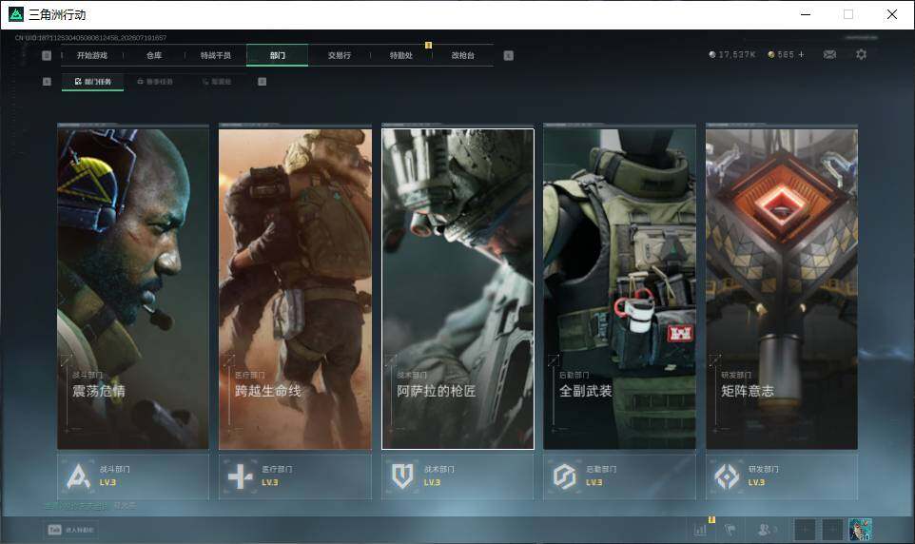Switch to the 交易行 tab
Image resolution: width=915 pixels, height=544 pixels.
(340, 55)
